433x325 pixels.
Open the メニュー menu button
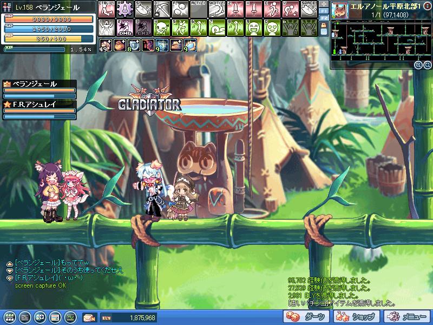[407, 317]
